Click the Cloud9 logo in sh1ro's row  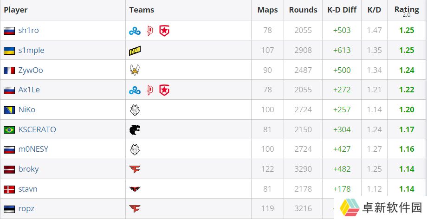tap(135, 31)
